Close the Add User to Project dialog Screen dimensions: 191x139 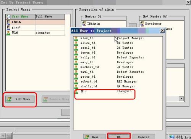pos(162,31)
